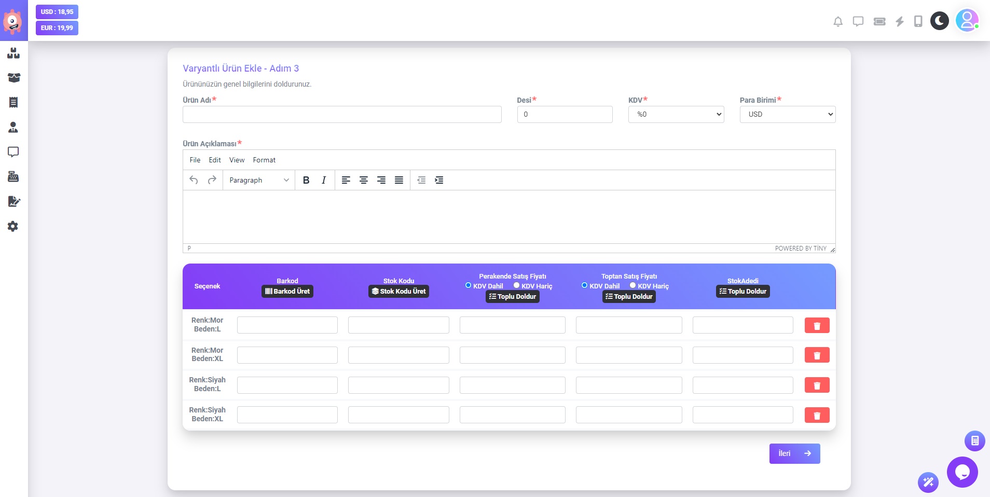Open the File menu in editor
The width and height of the screenshot is (990, 497).
(195, 160)
